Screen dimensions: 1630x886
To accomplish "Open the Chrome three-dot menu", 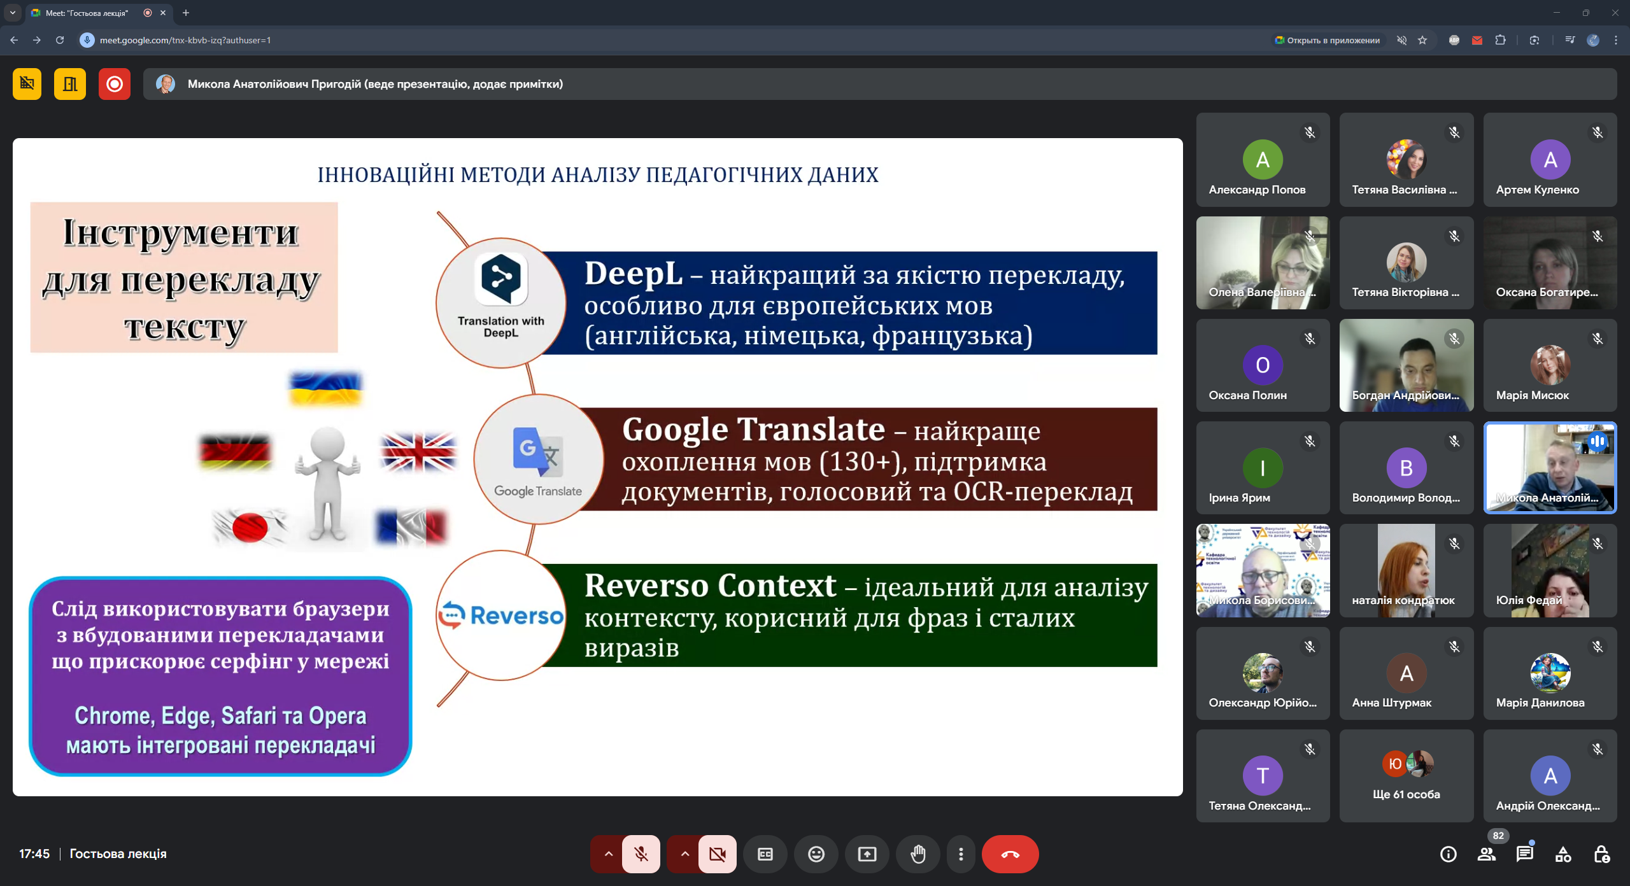I will pyautogui.click(x=1616, y=40).
